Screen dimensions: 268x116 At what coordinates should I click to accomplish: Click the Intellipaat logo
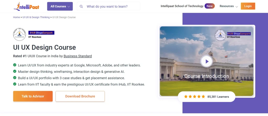tap(26, 7)
